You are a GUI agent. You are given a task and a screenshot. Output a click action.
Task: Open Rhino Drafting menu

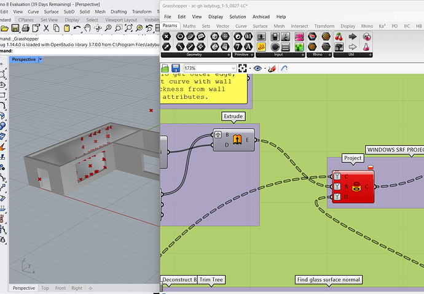tap(119, 12)
